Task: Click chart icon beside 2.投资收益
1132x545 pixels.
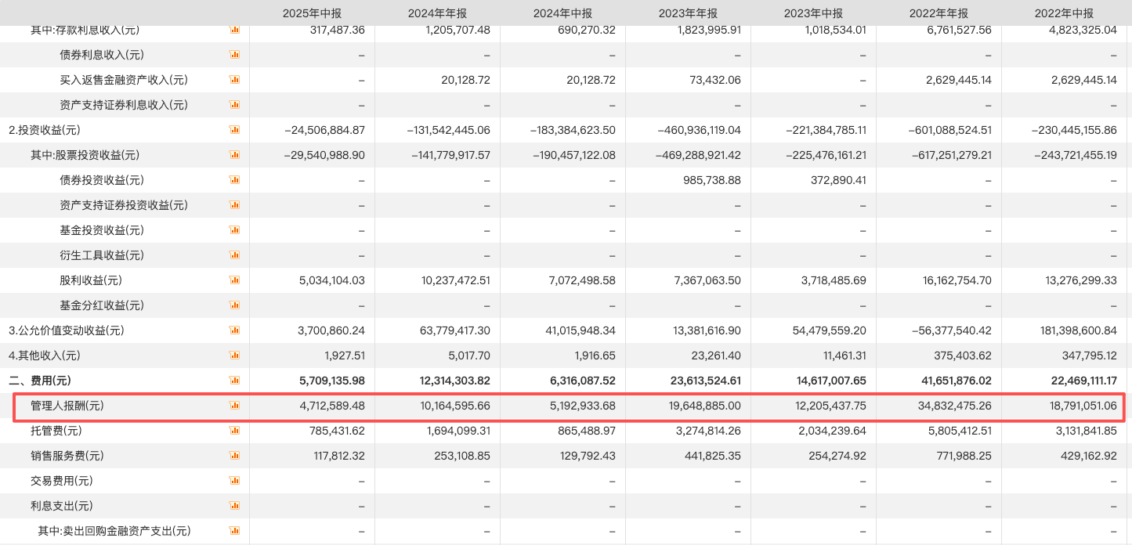Action: [234, 130]
